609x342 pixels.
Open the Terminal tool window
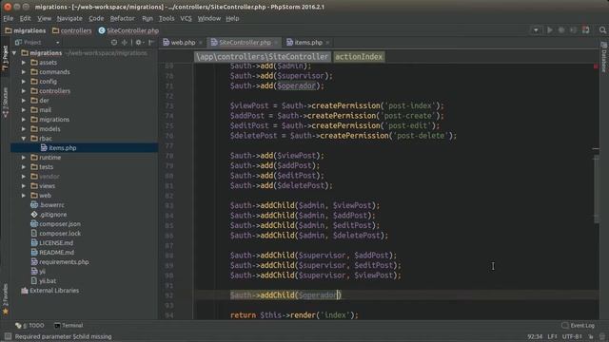click(69, 325)
